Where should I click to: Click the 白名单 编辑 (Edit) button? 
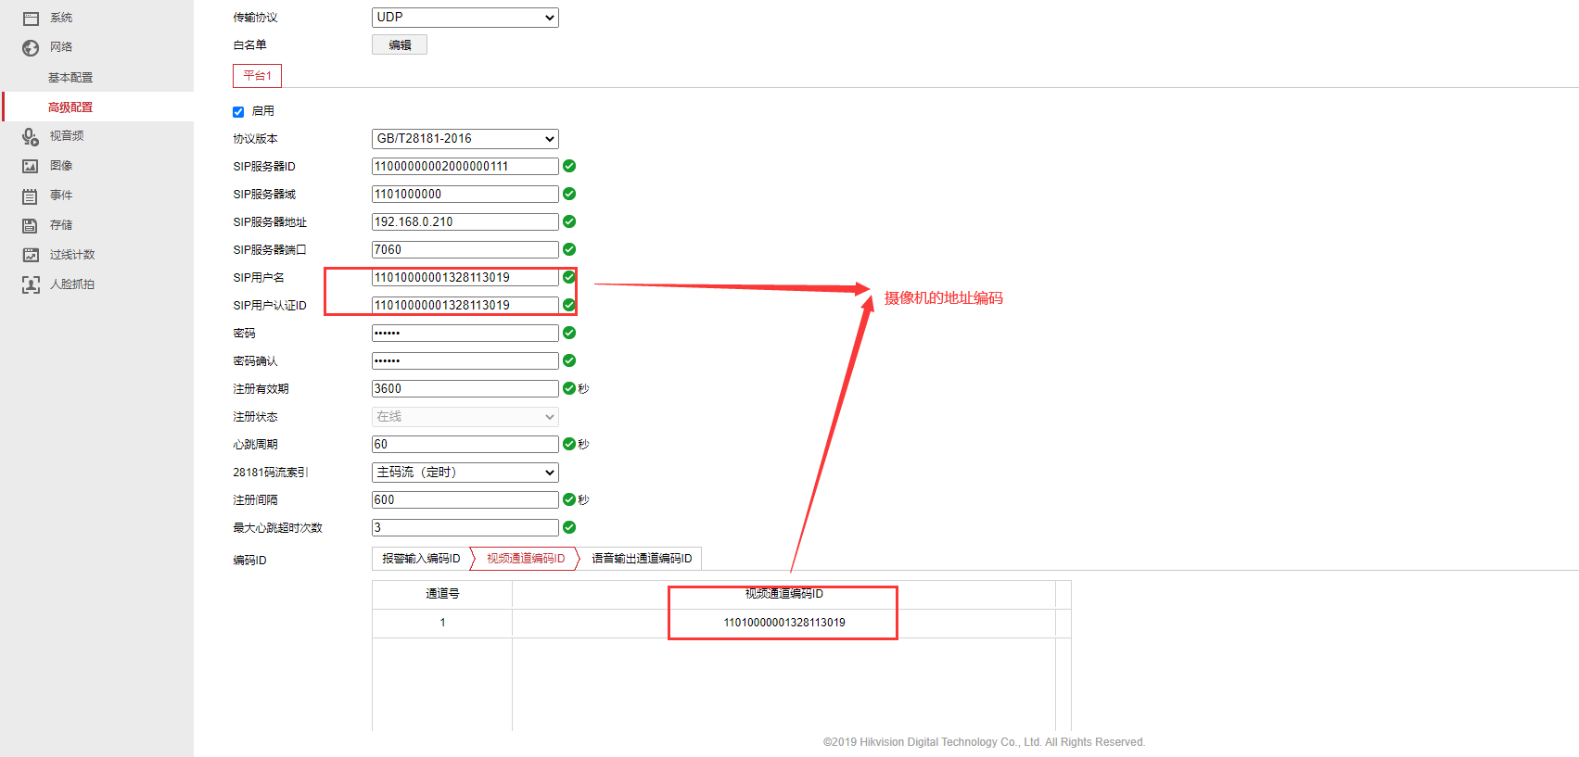(400, 45)
